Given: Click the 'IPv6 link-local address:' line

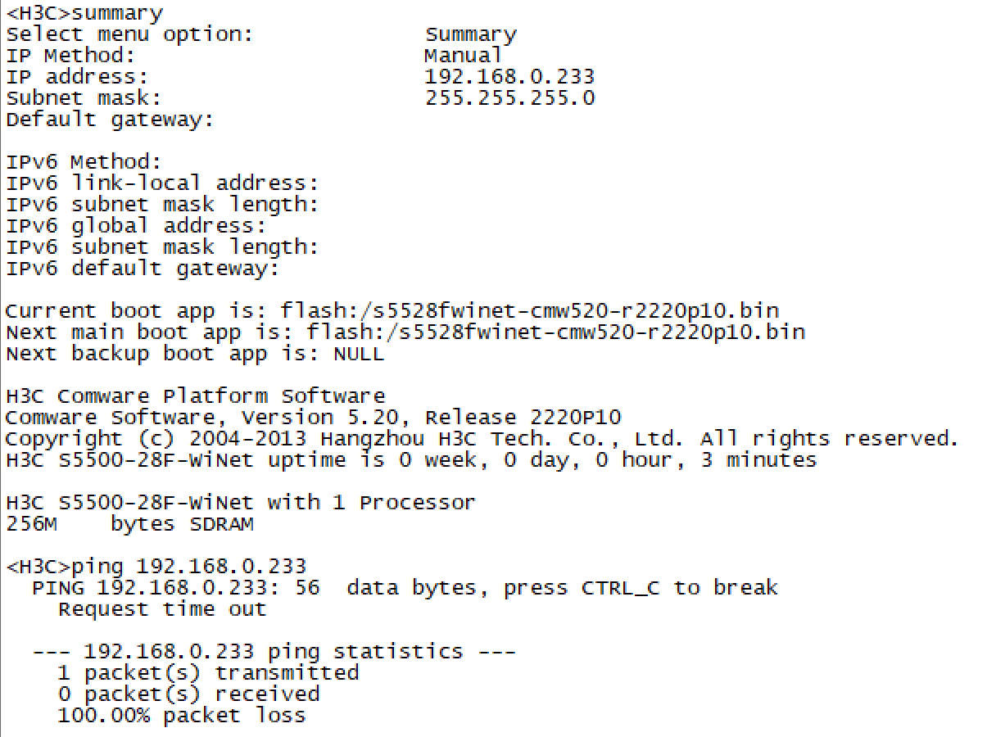Looking at the screenshot, I should [162, 183].
